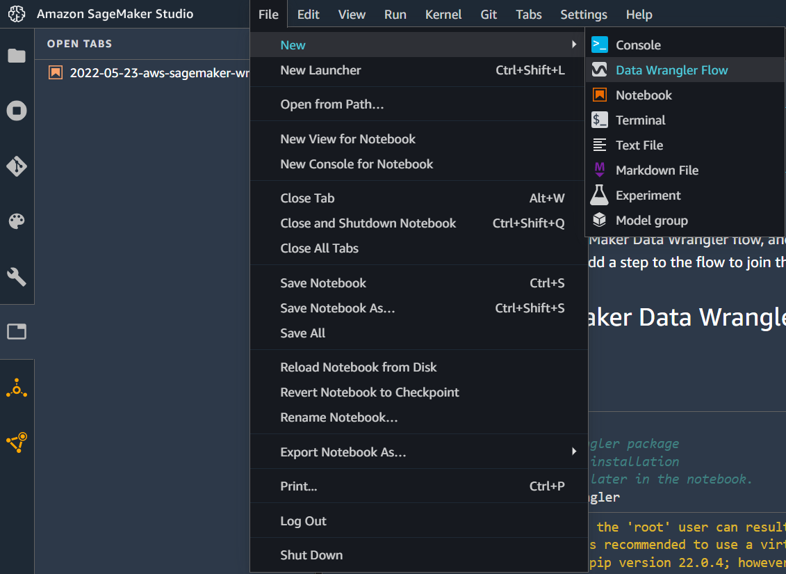
Task: Open the View menu
Action: tap(352, 15)
